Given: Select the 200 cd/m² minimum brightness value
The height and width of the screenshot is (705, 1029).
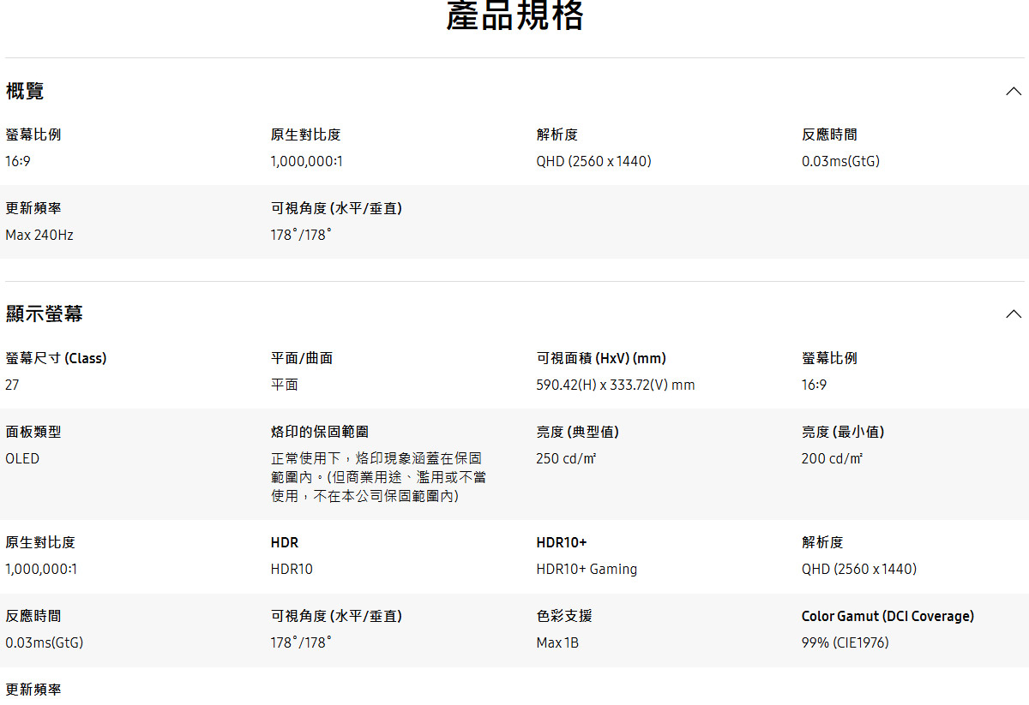Looking at the screenshot, I should click(830, 458).
